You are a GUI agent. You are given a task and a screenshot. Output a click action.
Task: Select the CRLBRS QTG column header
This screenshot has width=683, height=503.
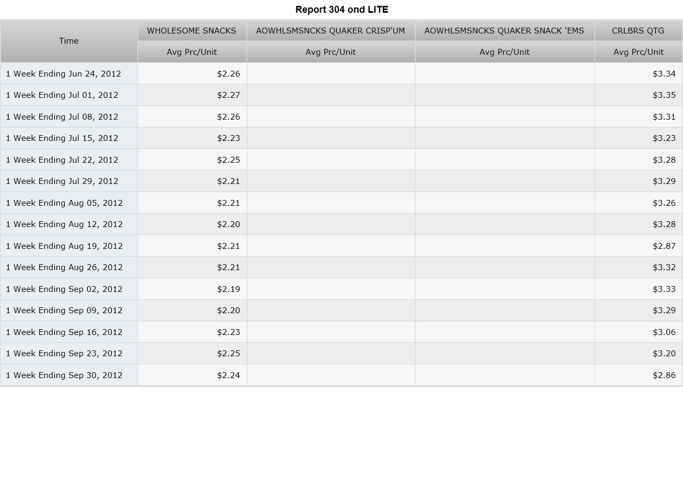point(638,31)
